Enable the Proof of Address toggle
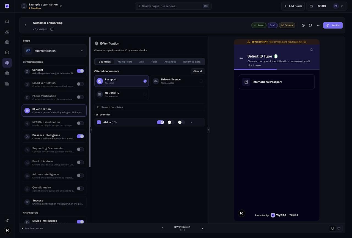This screenshot has height=238, width=352. click(x=80, y=163)
